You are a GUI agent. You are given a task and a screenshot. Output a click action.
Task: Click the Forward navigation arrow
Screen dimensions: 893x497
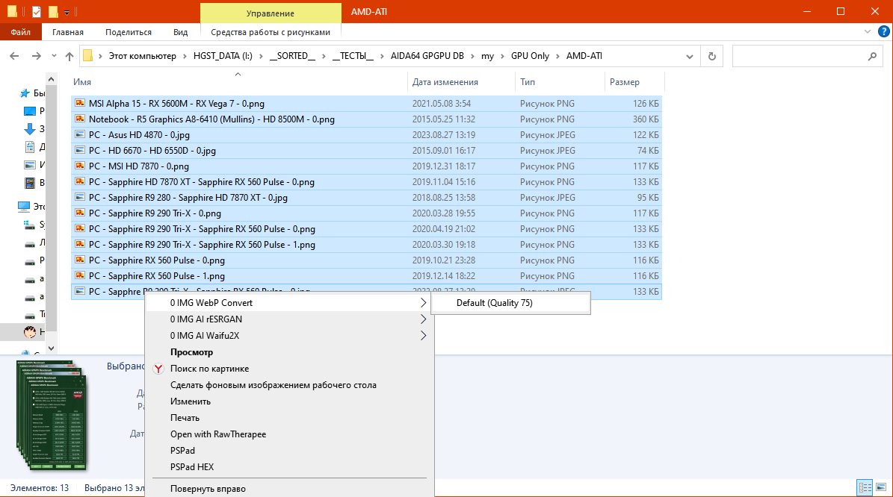[x=36, y=56]
